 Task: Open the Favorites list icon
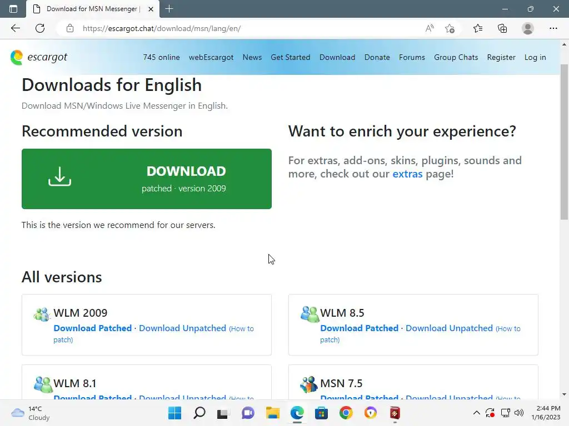[x=478, y=28]
